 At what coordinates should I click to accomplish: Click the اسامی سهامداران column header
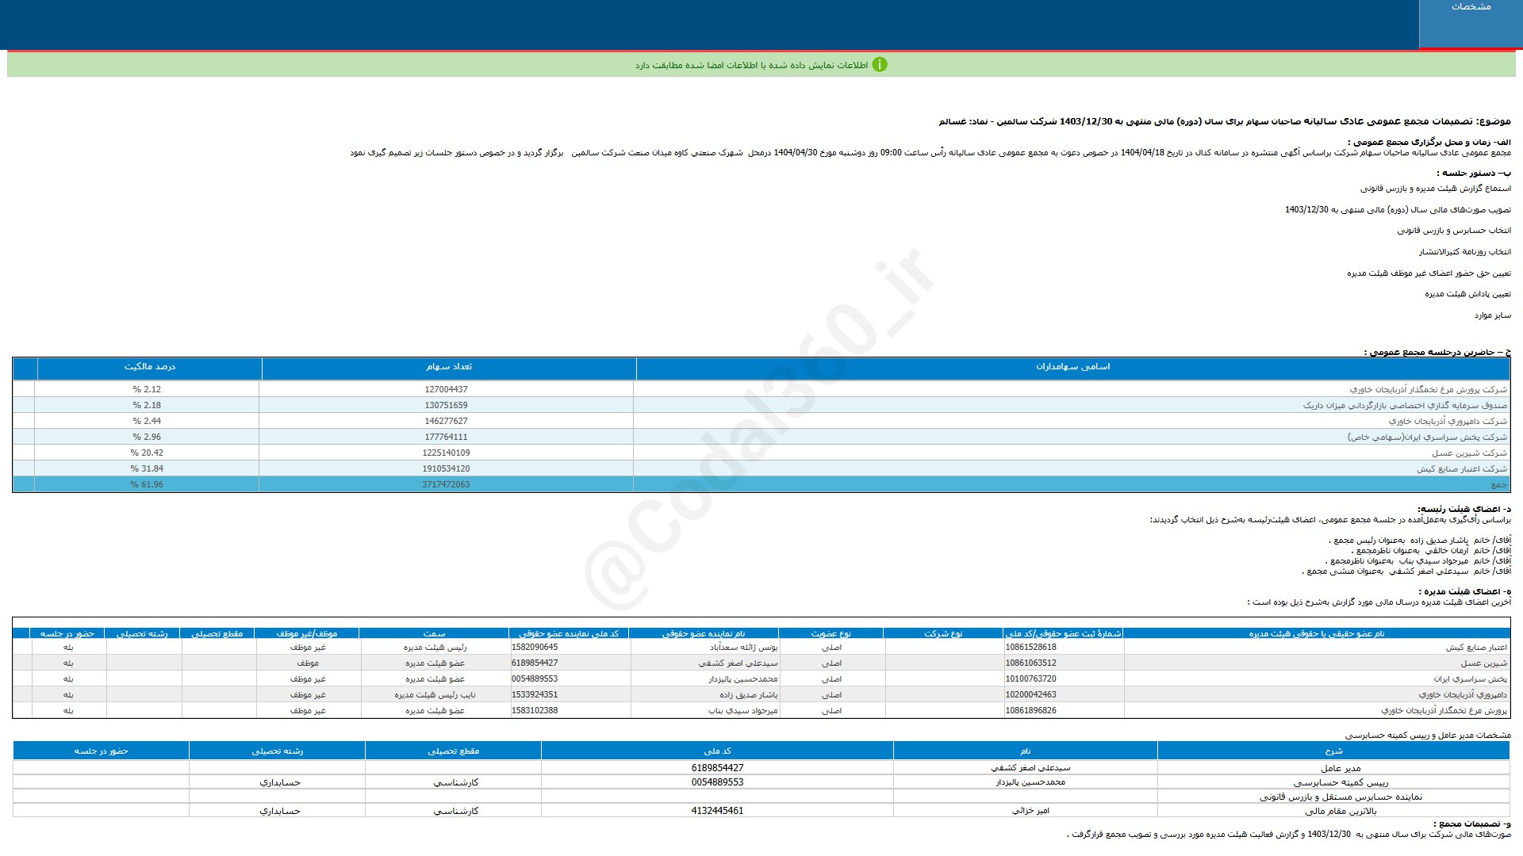point(1072,367)
